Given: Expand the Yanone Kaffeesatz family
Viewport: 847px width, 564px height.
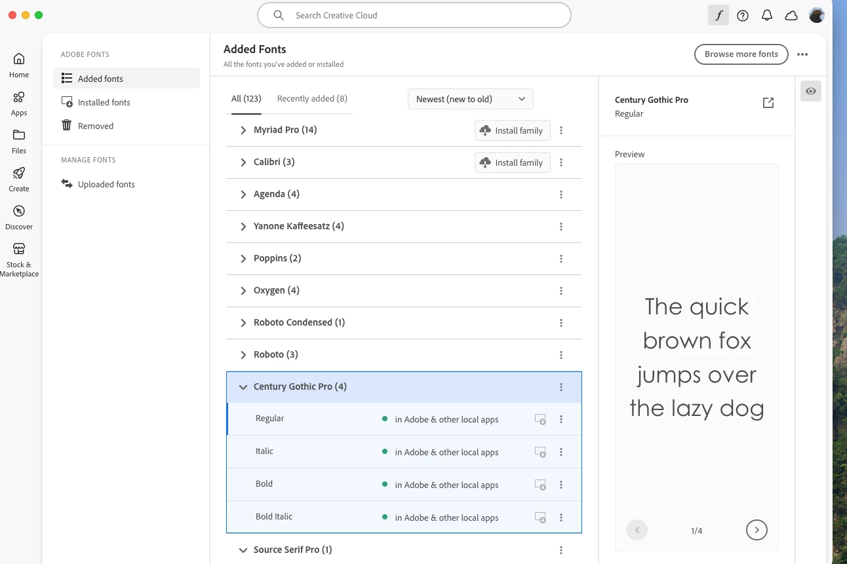Looking at the screenshot, I should point(243,227).
